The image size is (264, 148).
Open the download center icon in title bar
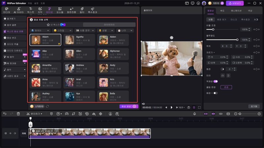coord(198,3)
